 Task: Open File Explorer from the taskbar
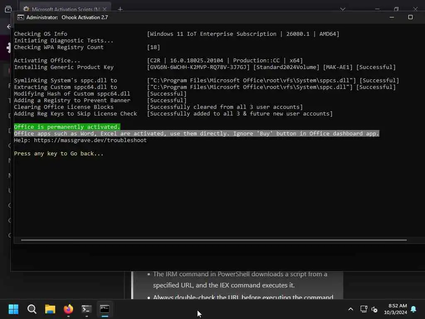click(x=50, y=309)
